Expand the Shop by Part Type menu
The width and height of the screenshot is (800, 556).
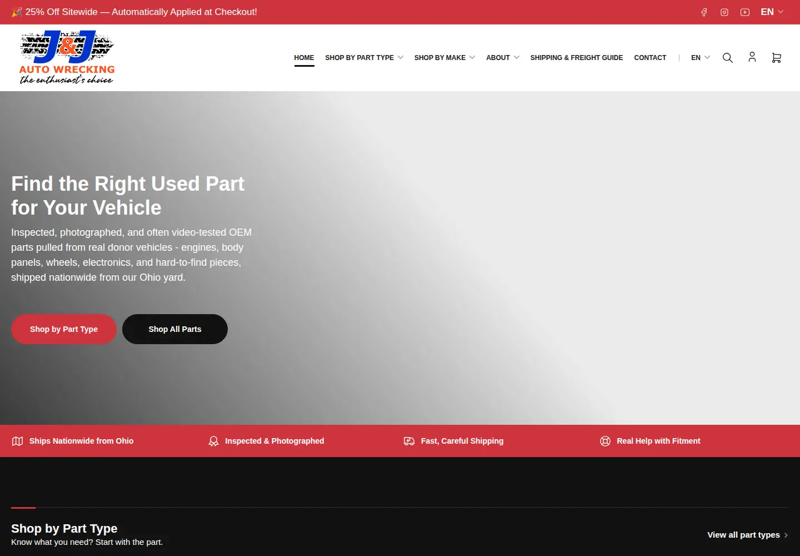364,58
